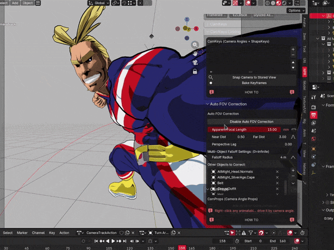The height and width of the screenshot is (250, 334).
Task: Click Disable Auto FOV Correction button
Action: (x=252, y=122)
